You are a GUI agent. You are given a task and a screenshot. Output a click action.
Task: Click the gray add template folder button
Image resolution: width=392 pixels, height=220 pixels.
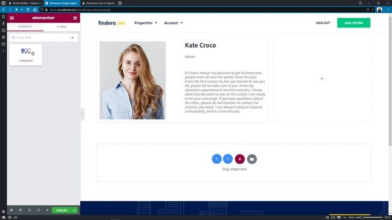pyautogui.click(x=252, y=159)
